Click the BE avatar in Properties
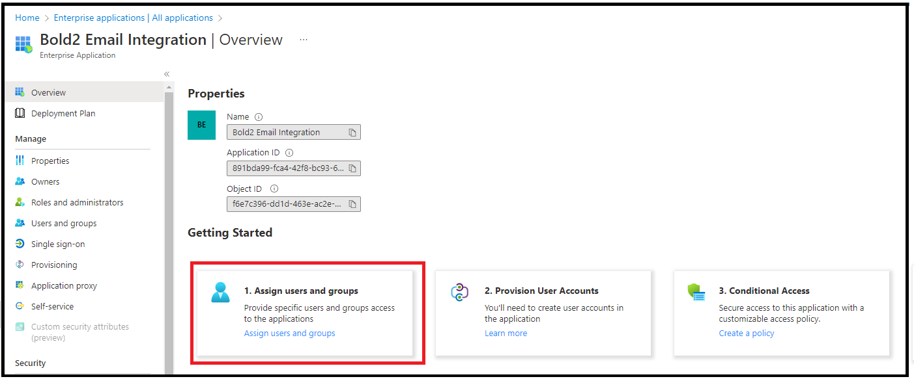The height and width of the screenshot is (379, 914). [x=201, y=124]
